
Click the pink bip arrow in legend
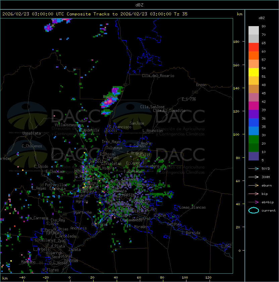tap(254, 194)
